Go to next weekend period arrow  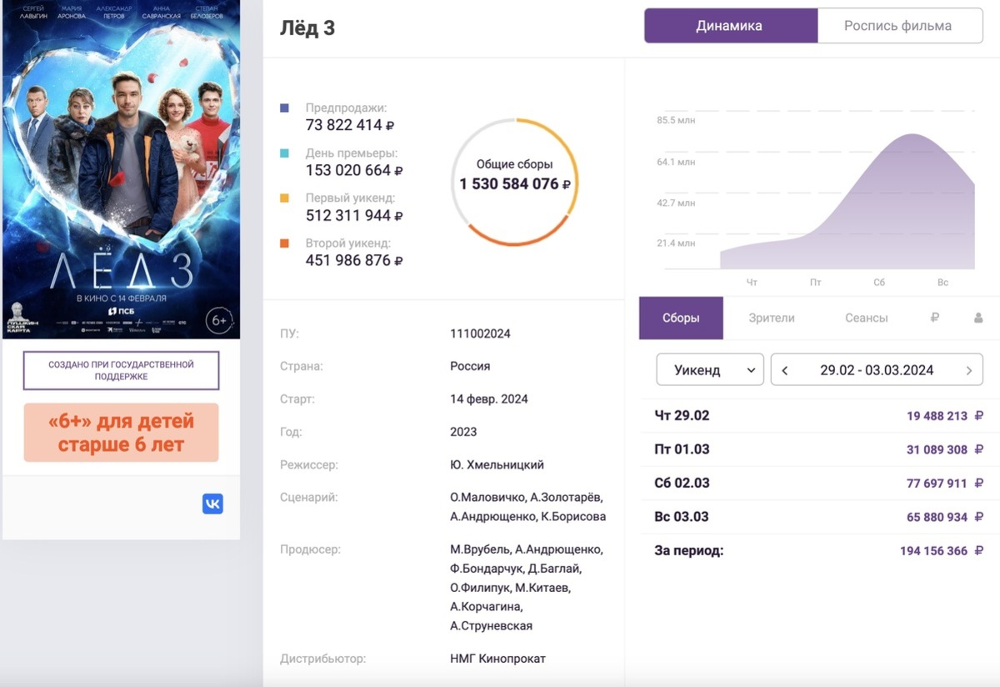coord(968,370)
